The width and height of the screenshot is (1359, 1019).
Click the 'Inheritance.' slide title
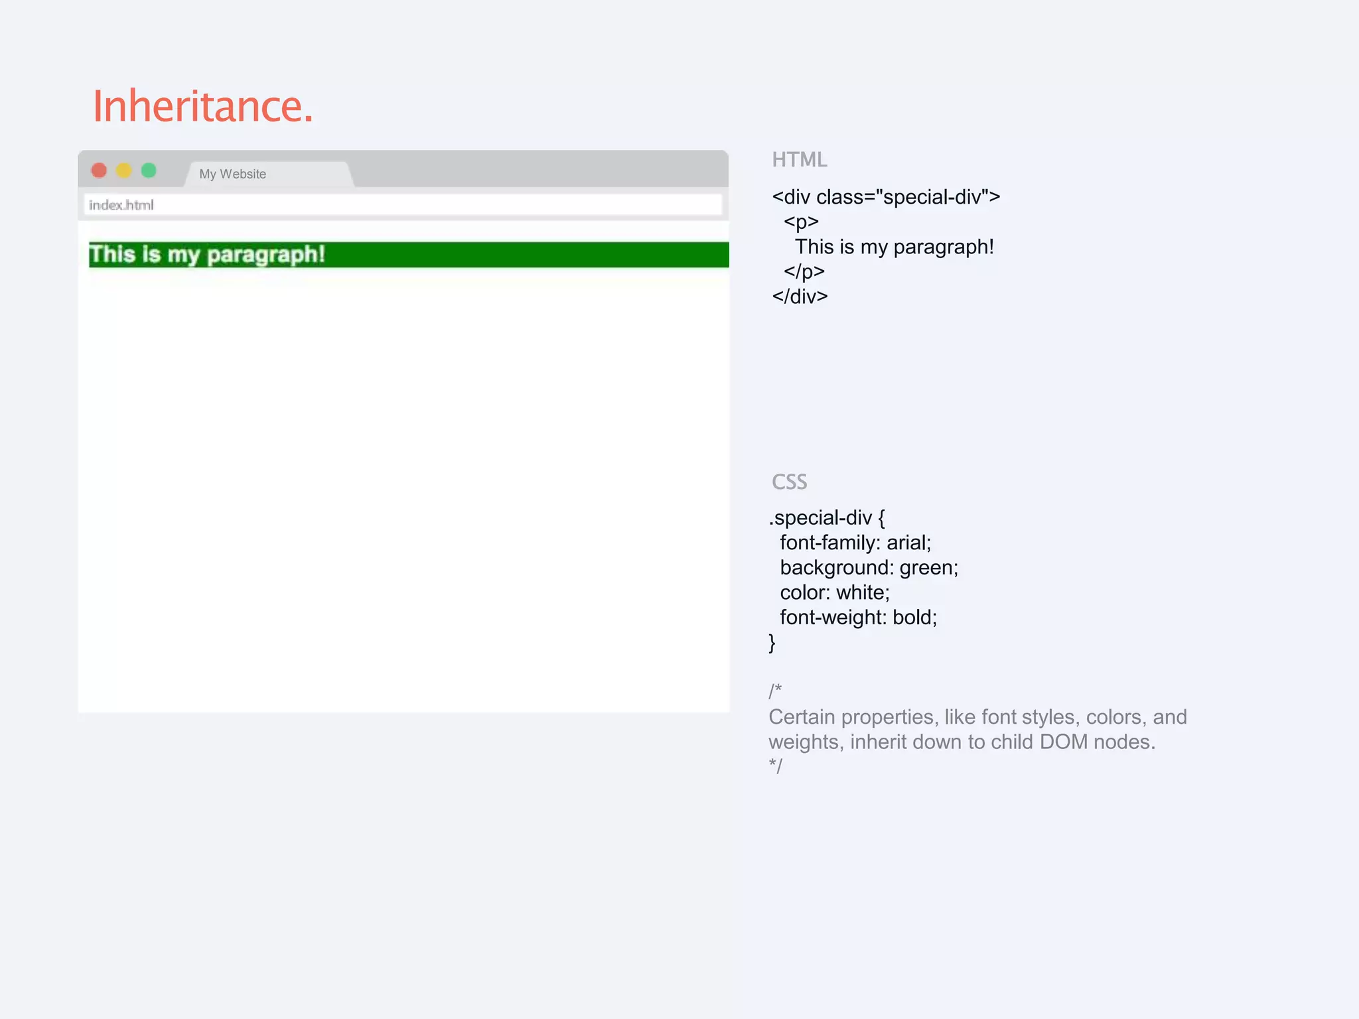pyautogui.click(x=202, y=106)
